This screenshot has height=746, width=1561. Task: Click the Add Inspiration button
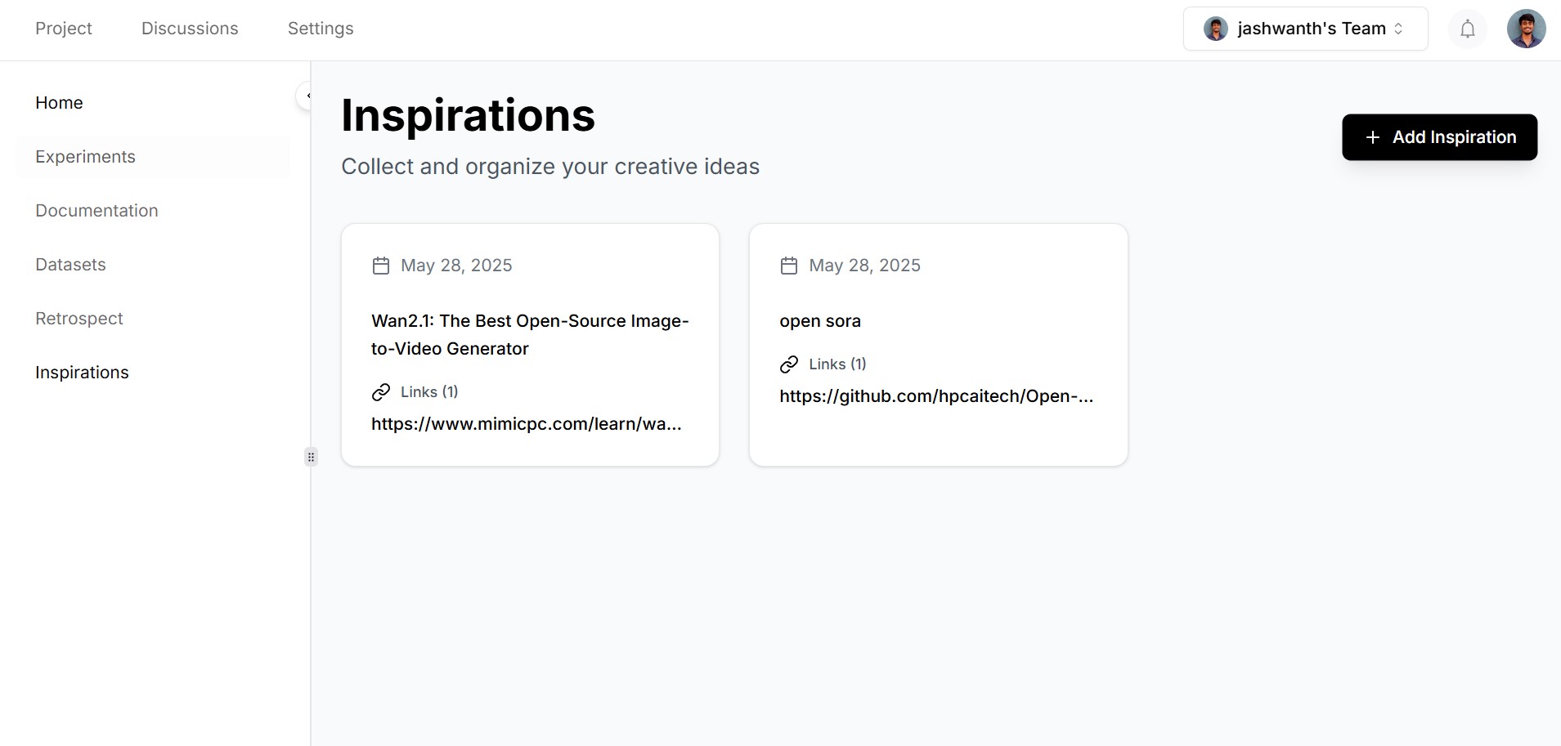click(1439, 137)
